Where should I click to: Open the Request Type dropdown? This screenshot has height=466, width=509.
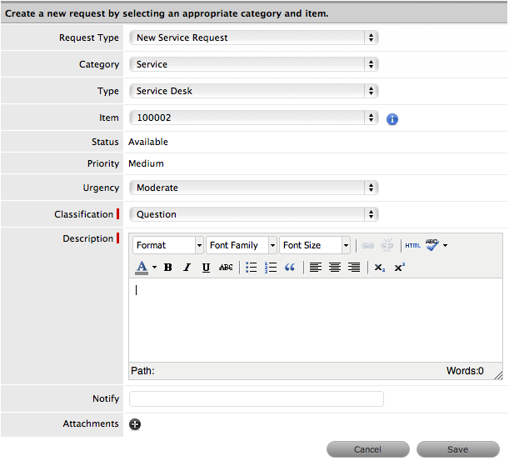pos(254,38)
